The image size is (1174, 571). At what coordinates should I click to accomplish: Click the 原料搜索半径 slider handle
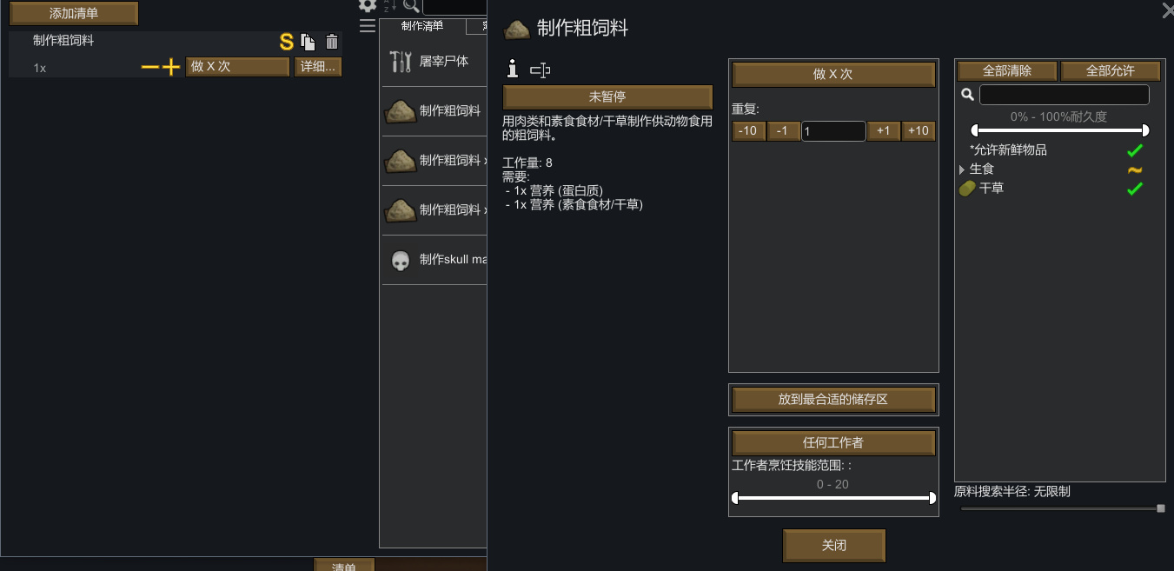1160,508
